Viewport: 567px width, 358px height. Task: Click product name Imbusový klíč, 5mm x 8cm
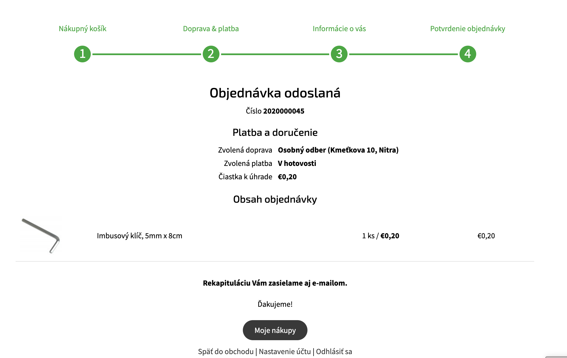tap(140, 236)
